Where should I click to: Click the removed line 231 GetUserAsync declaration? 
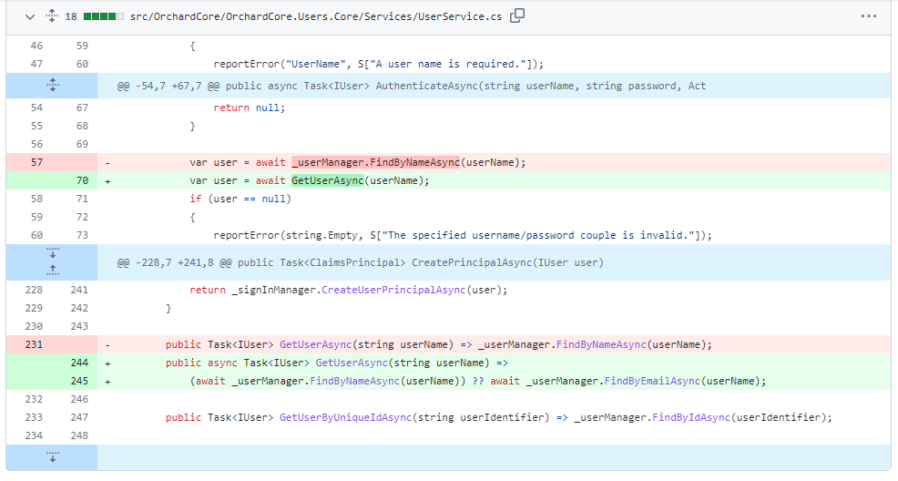tap(439, 344)
